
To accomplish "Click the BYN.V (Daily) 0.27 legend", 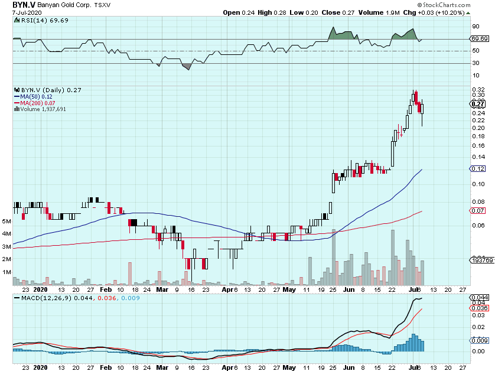I will click(51, 90).
